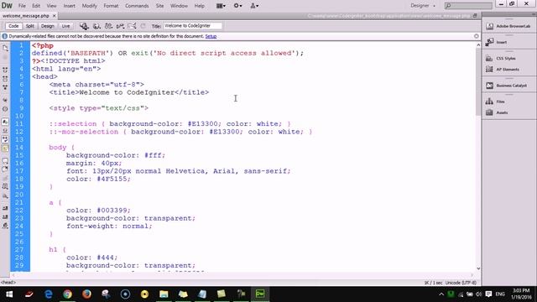The width and height of the screenshot is (537, 302).
Task: Open Firefox from the taskbar
Action: pyautogui.click(x=86, y=294)
